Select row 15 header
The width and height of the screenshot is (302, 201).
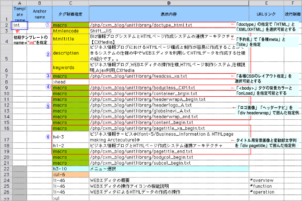6,122
